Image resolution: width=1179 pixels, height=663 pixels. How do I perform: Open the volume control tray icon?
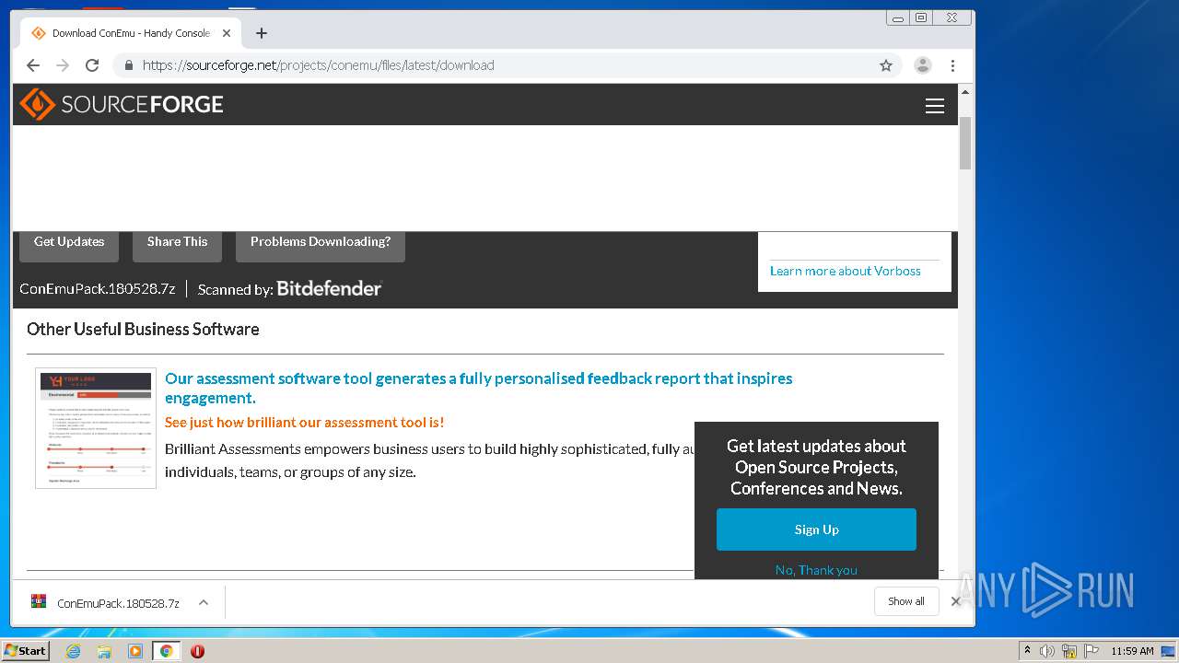pyautogui.click(x=1047, y=651)
